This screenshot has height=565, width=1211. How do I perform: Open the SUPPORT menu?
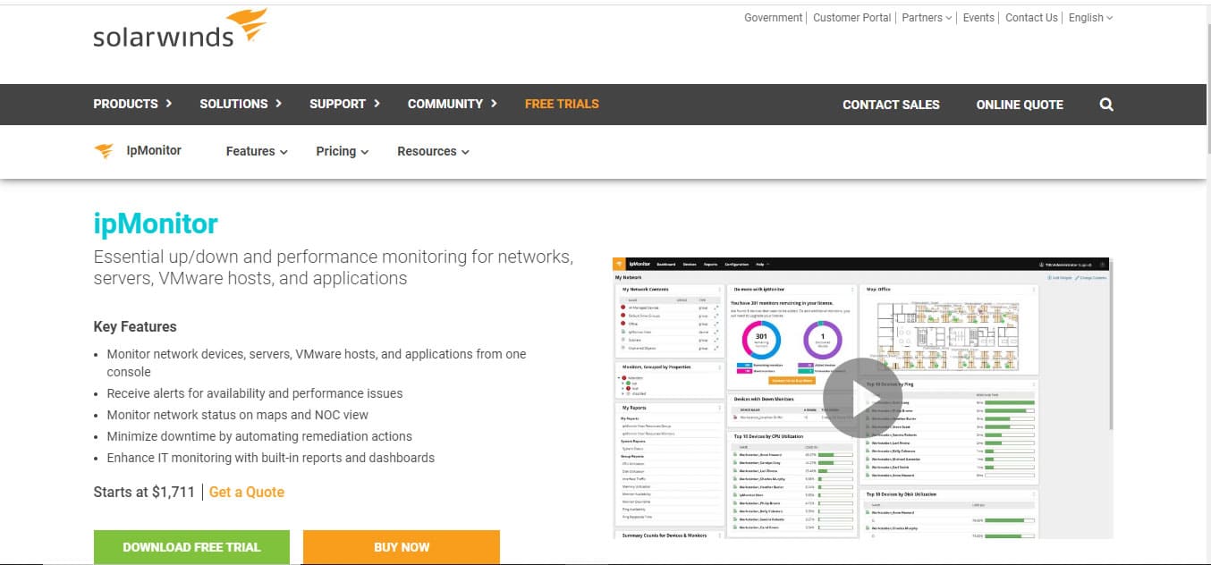(344, 104)
